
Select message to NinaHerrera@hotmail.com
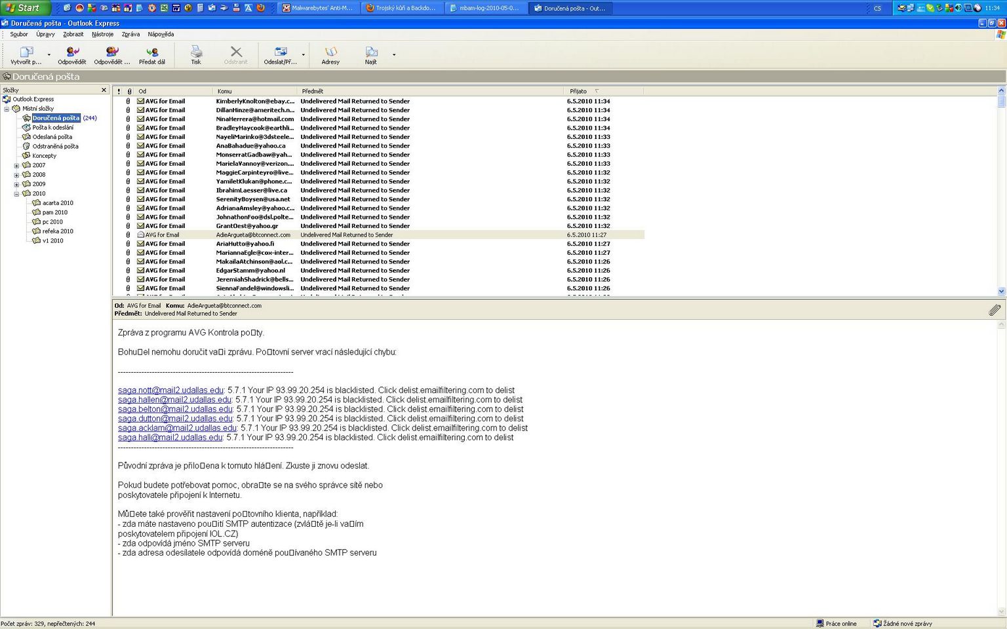(x=378, y=119)
